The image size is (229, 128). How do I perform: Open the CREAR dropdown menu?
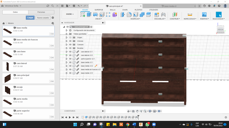98,19
